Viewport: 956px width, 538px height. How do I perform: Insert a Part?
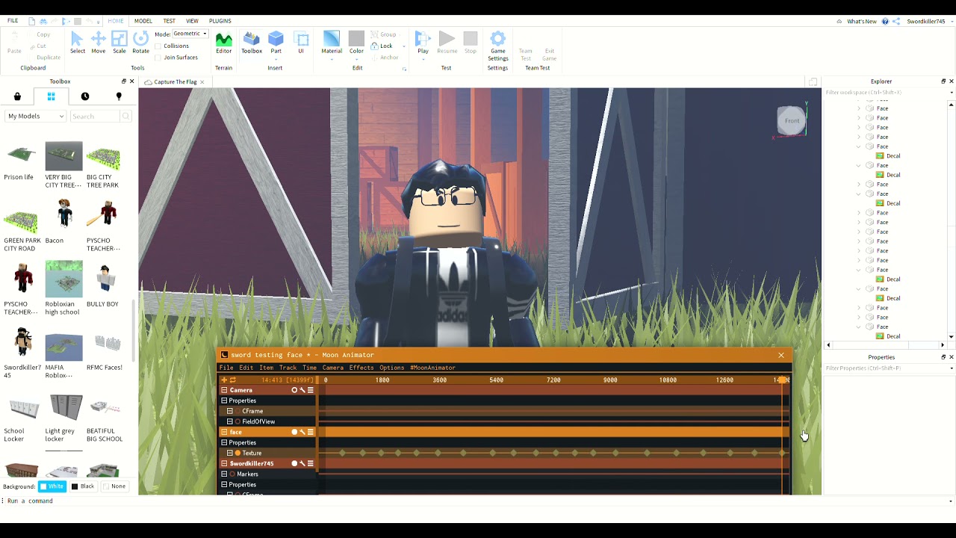pyautogui.click(x=276, y=43)
